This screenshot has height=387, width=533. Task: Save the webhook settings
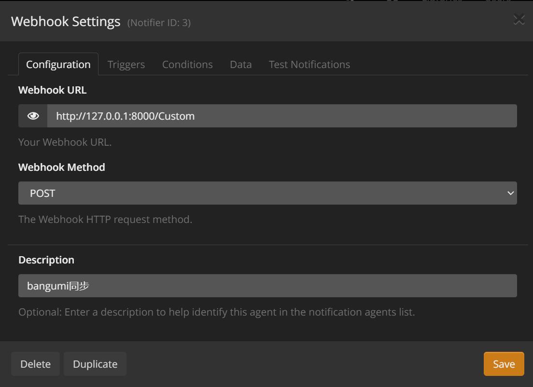[504, 364]
